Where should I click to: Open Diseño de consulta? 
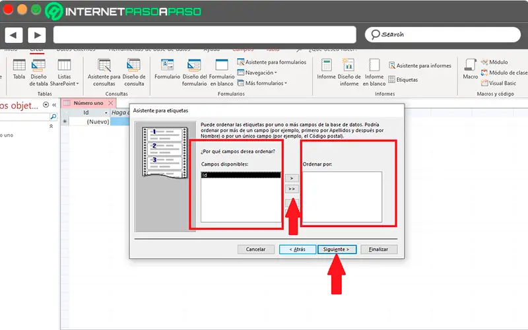(x=134, y=73)
